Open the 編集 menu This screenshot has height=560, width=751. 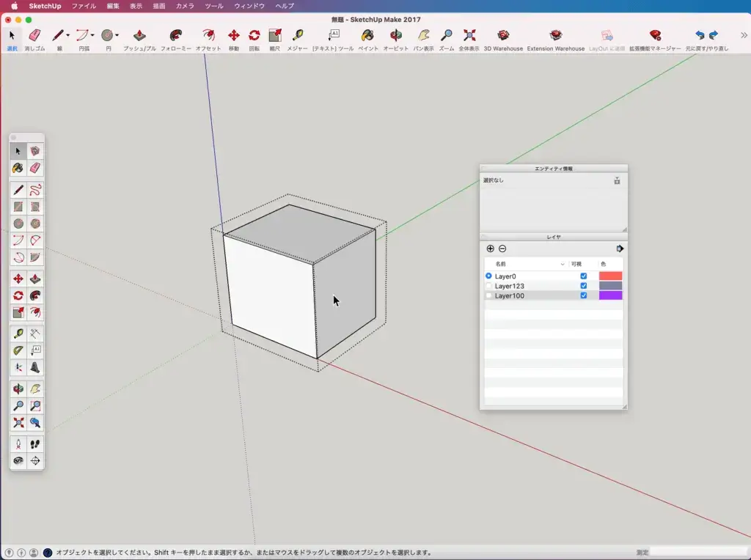coord(113,6)
